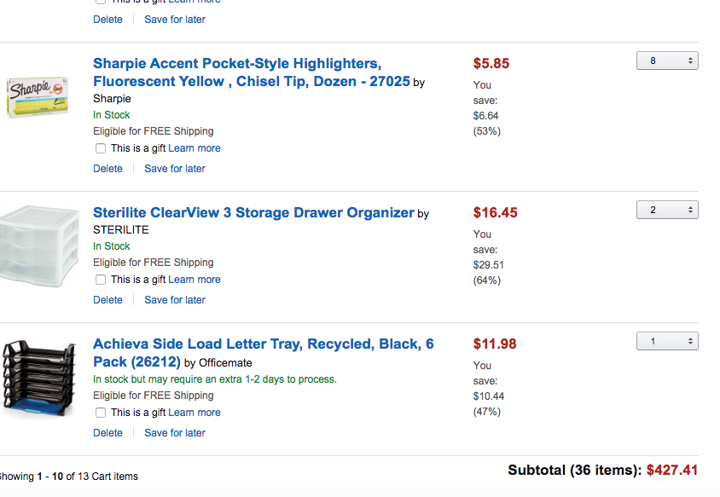The height and width of the screenshot is (497, 720).
Task: Save Achieva letter tray for later
Action: tap(175, 433)
